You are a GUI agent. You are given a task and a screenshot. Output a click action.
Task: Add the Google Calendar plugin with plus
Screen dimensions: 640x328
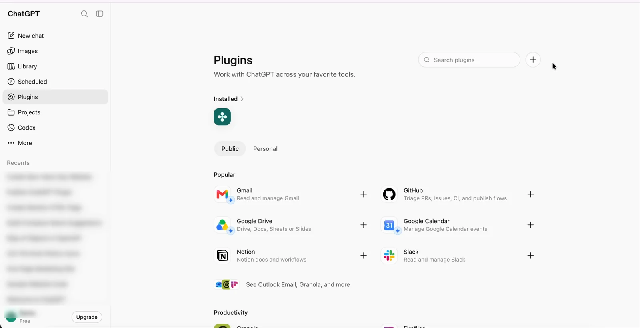click(x=530, y=225)
